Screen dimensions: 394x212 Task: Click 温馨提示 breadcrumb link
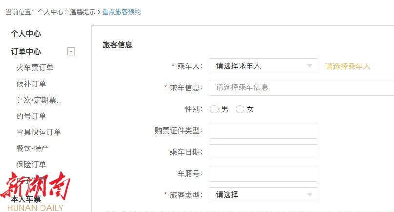[x=83, y=12]
